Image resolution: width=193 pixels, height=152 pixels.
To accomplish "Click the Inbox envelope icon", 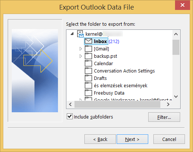I will coord(88,41).
